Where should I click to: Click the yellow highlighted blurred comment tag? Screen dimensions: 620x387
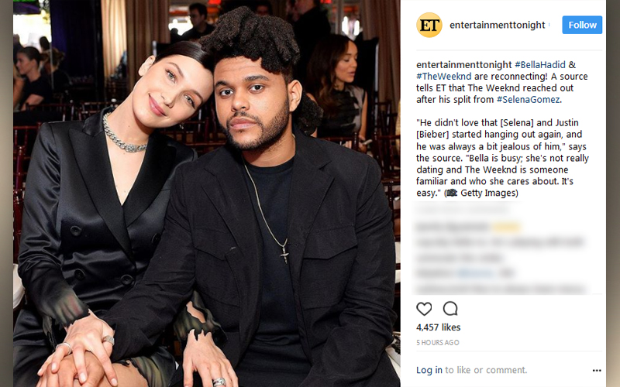[507, 227]
